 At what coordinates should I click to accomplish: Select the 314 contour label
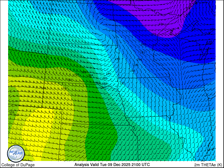tap(44, 88)
